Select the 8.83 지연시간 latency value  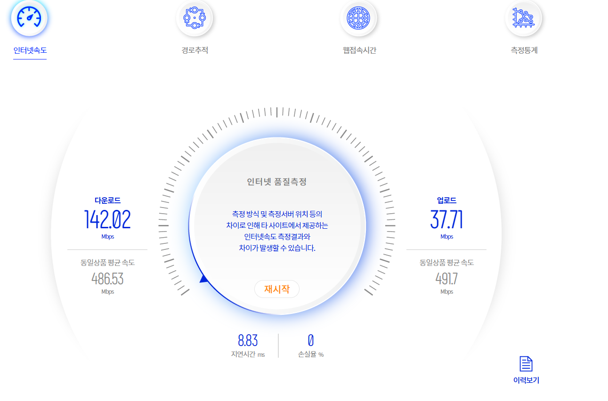[248, 340]
